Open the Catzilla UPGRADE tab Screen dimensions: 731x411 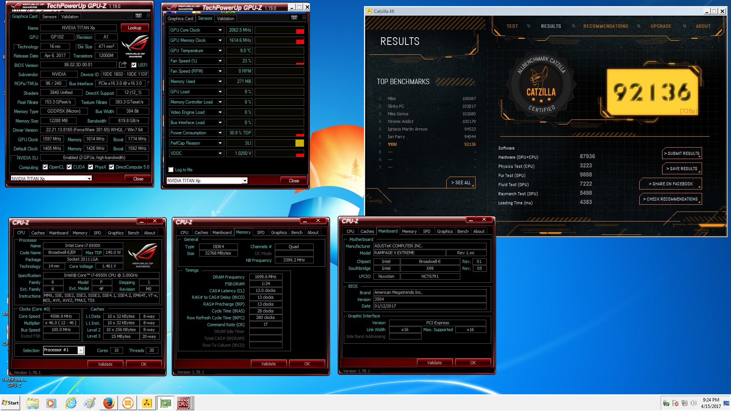coord(661,26)
